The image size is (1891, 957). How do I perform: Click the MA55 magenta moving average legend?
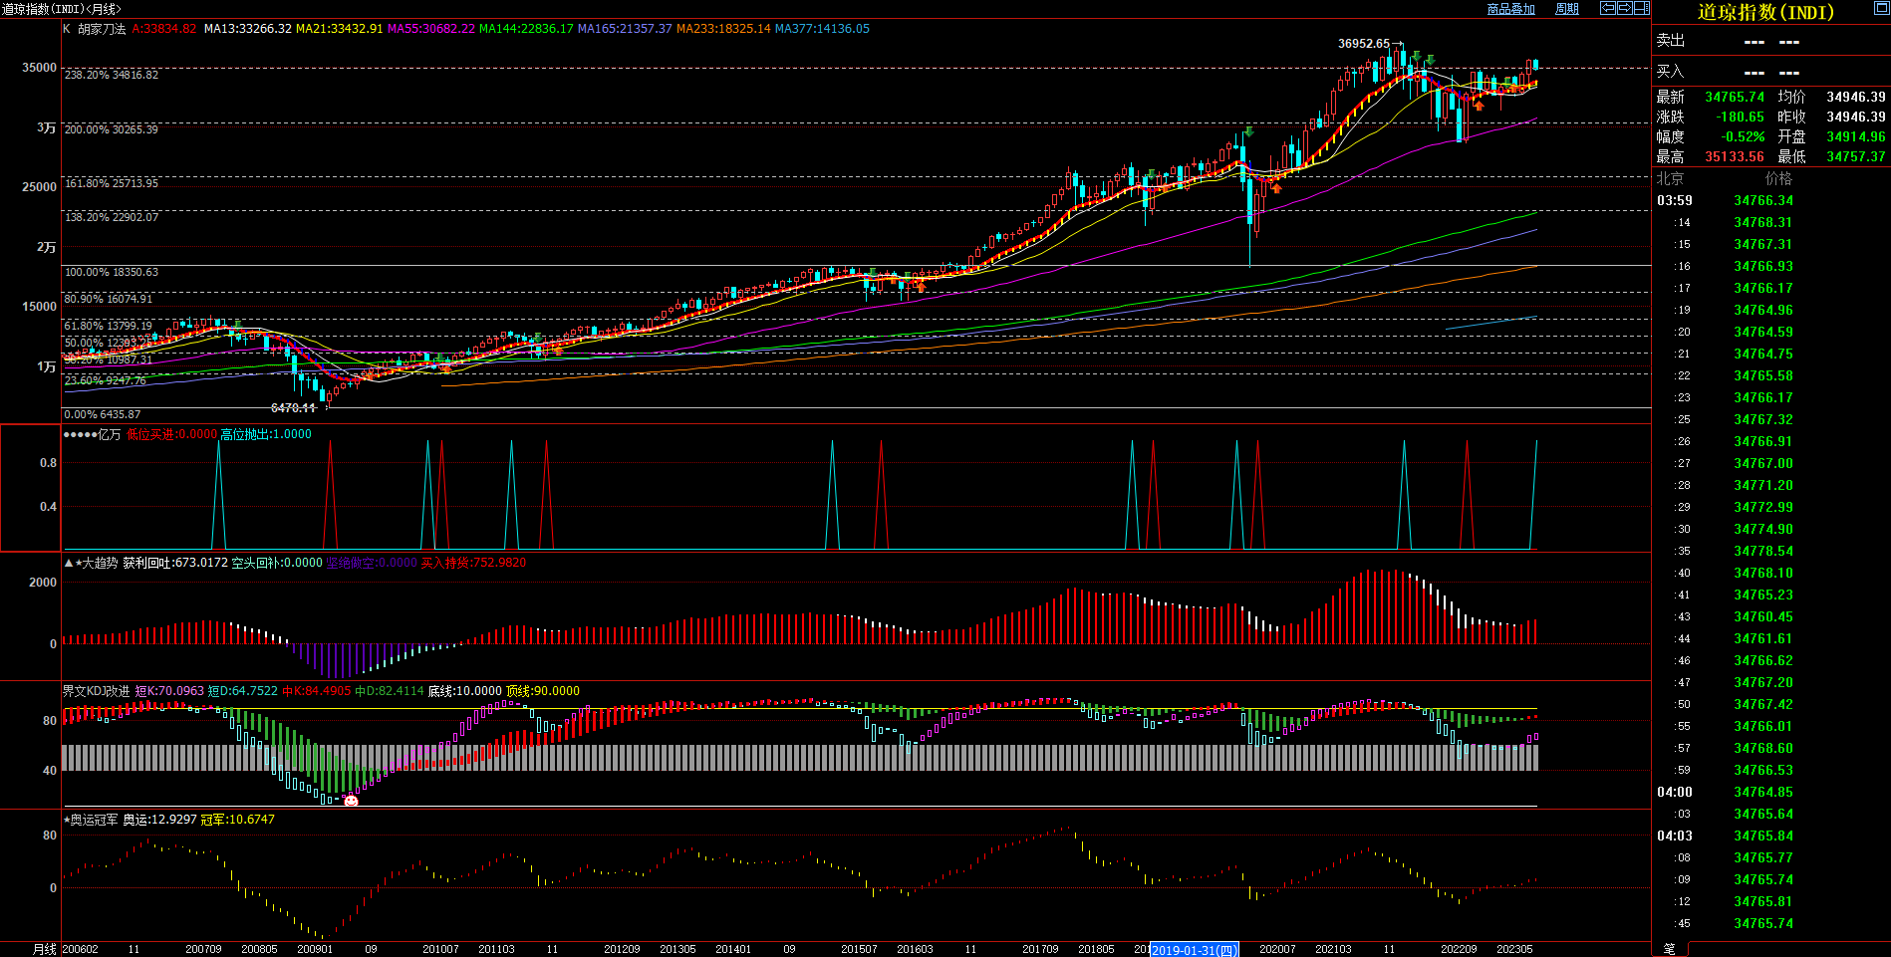coord(430,29)
